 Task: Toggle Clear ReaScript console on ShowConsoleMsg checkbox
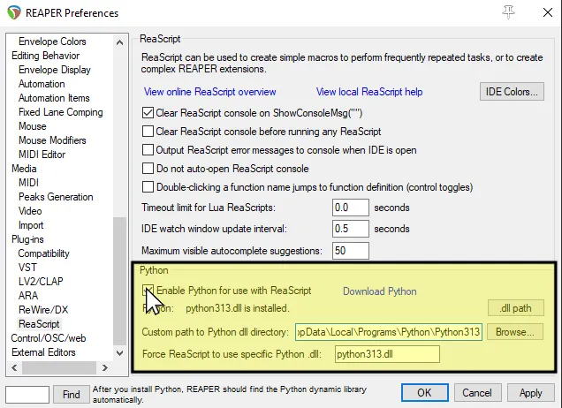point(148,113)
